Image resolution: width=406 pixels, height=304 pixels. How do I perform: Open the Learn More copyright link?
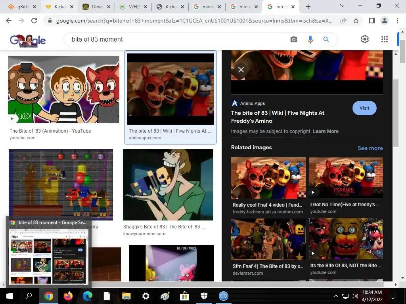pos(326,131)
